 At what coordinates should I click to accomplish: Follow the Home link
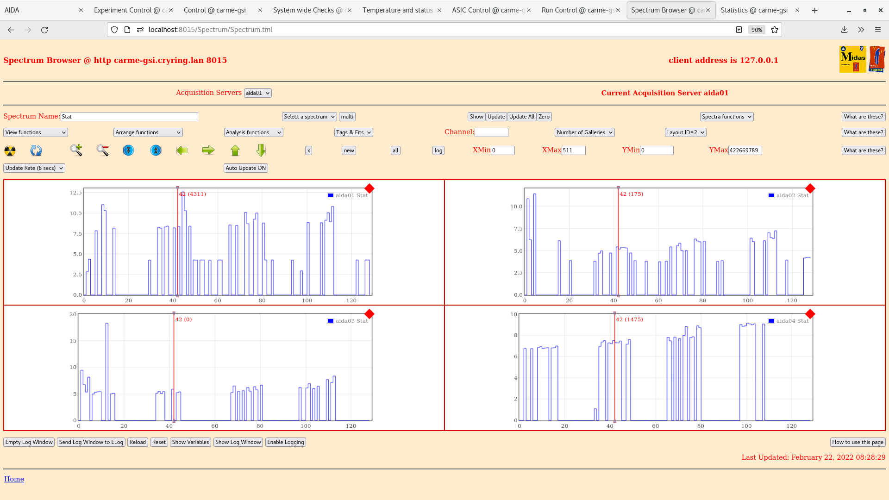point(14,479)
